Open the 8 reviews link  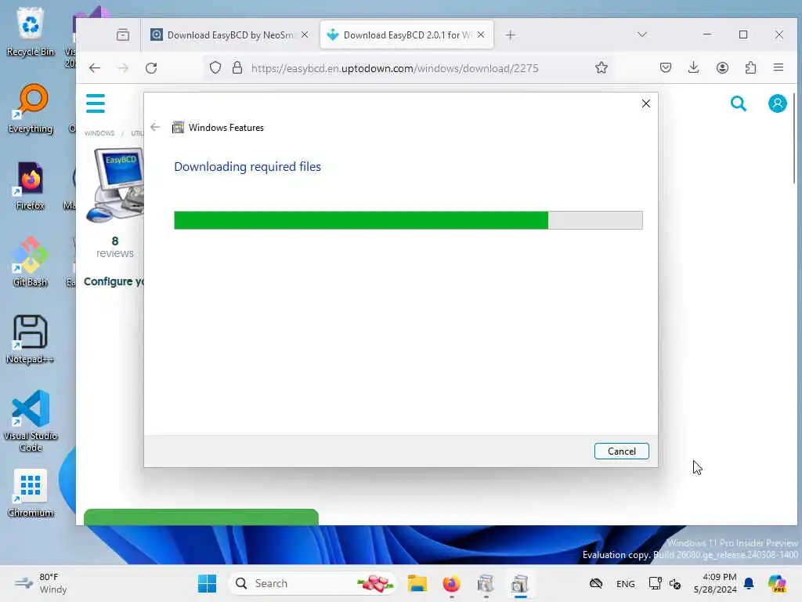tap(115, 247)
